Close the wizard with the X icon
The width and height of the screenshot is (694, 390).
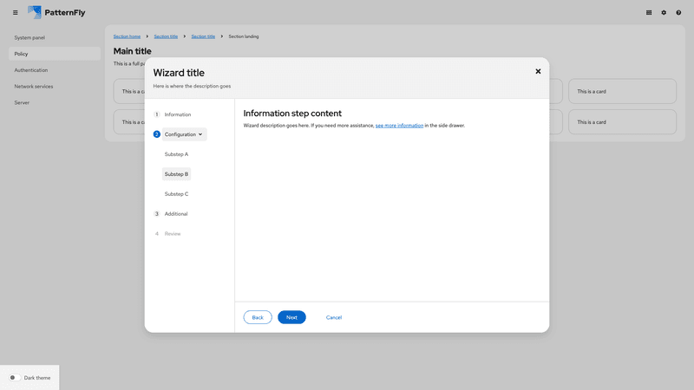(538, 71)
